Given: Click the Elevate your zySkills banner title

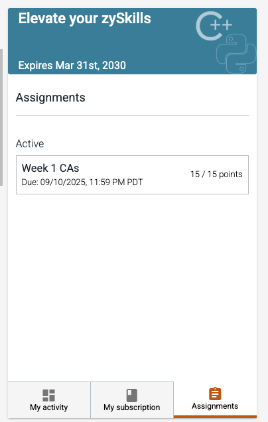Looking at the screenshot, I should (84, 19).
